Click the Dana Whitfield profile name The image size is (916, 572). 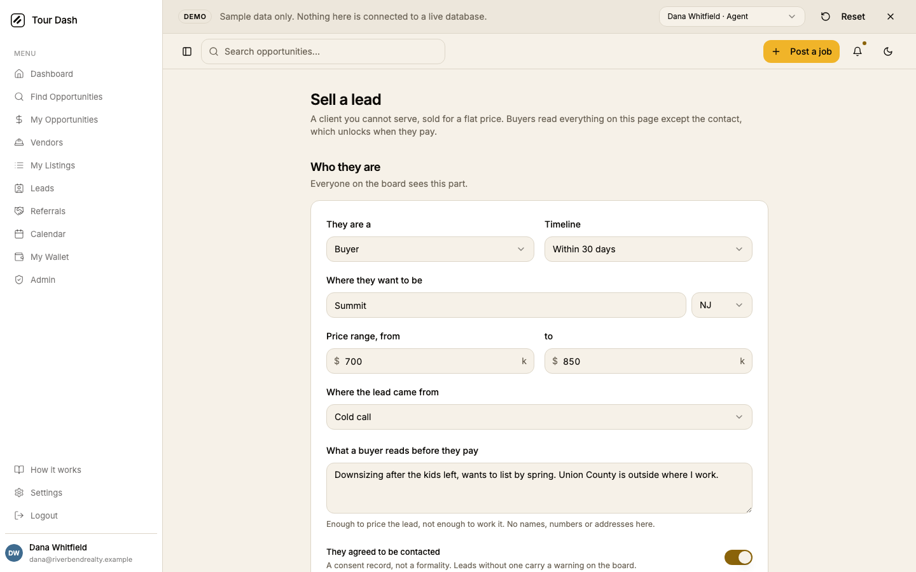(x=58, y=547)
